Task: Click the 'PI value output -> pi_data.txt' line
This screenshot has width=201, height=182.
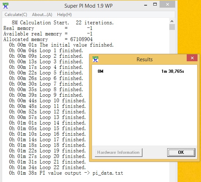Action: pos(66,173)
